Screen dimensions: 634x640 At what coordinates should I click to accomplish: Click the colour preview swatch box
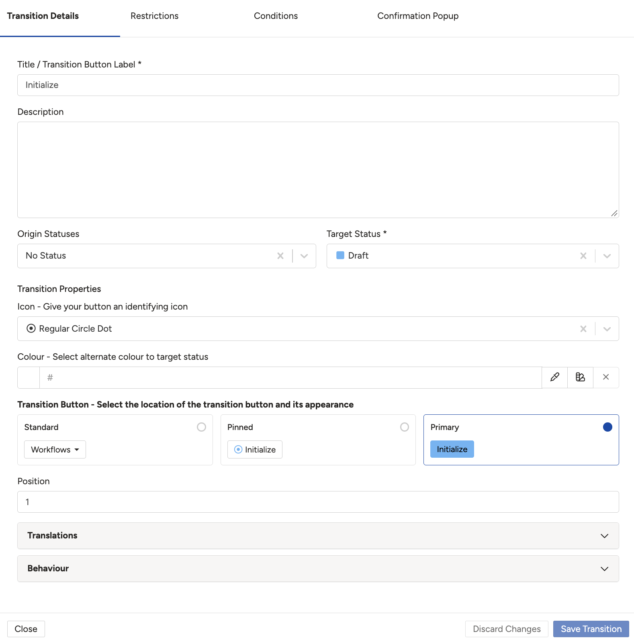tap(29, 377)
